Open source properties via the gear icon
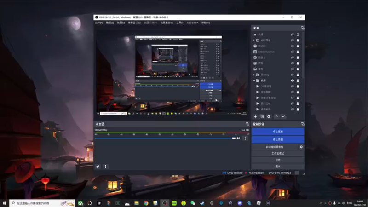Viewport: 368px width, 207px height. (x=269, y=117)
